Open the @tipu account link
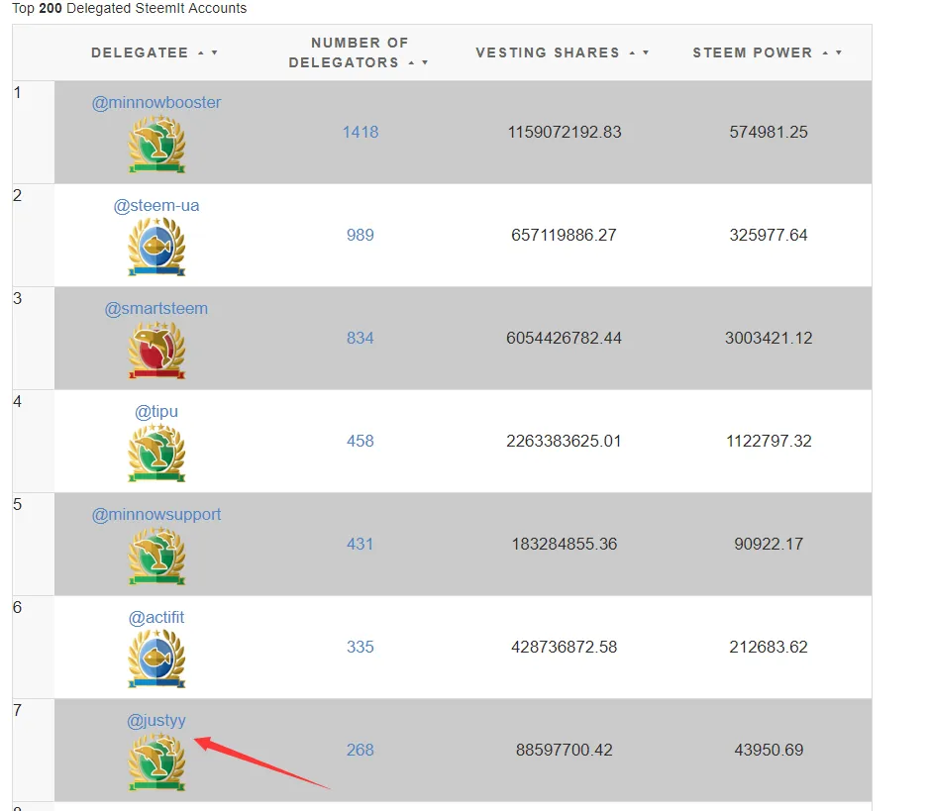 (155, 411)
